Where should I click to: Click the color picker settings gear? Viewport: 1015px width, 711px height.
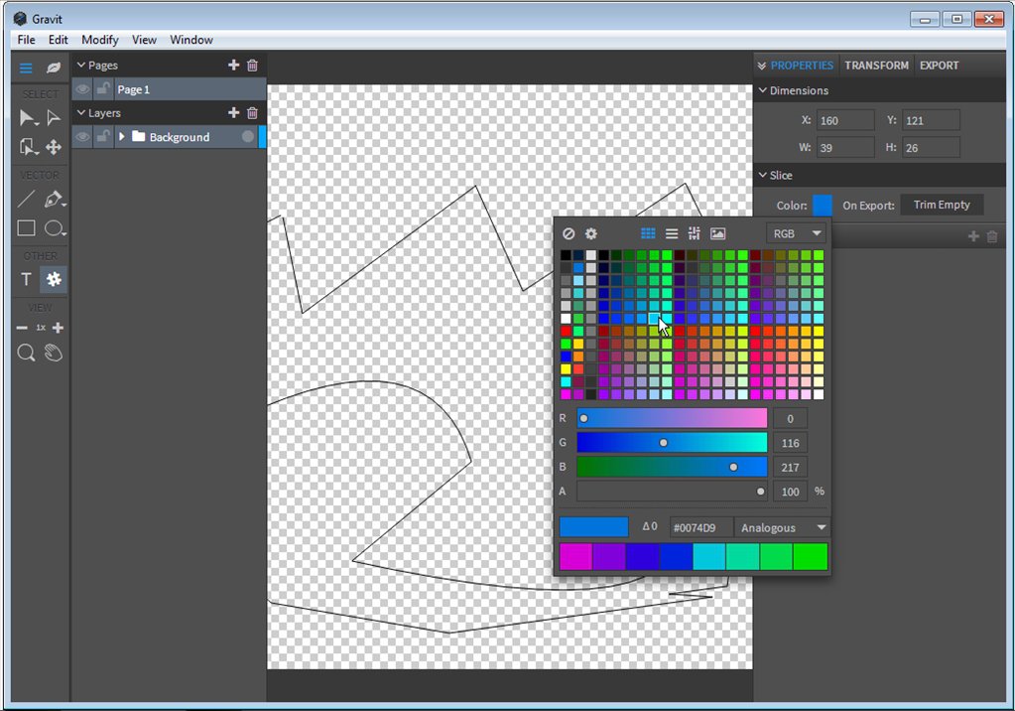[591, 233]
